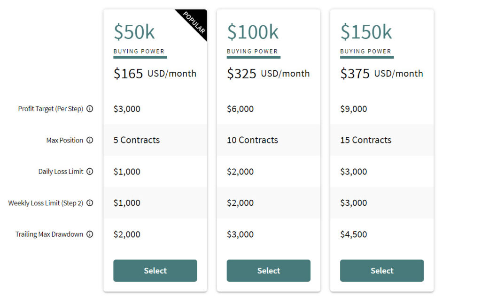Click the $9,000 profit target value

pos(354,109)
